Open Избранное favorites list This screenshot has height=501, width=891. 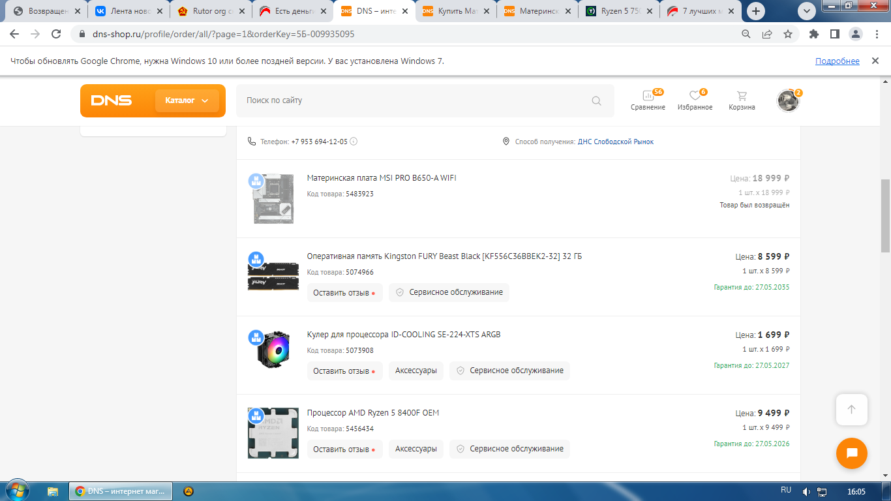point(695,100)
